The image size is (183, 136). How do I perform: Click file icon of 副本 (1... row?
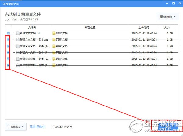click(x=18, y=46)
